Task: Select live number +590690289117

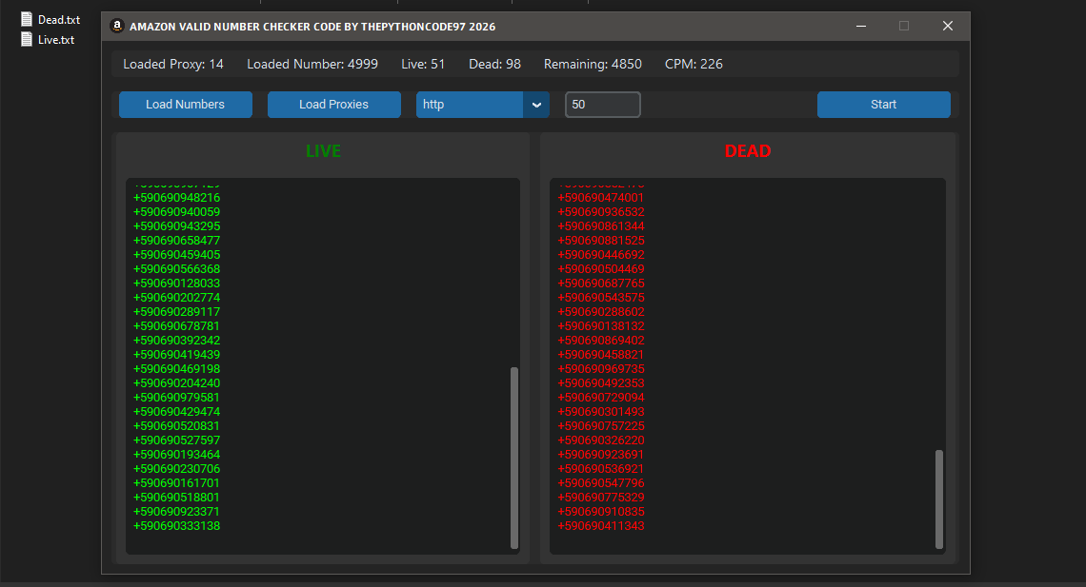Action: tap(176, 312)
